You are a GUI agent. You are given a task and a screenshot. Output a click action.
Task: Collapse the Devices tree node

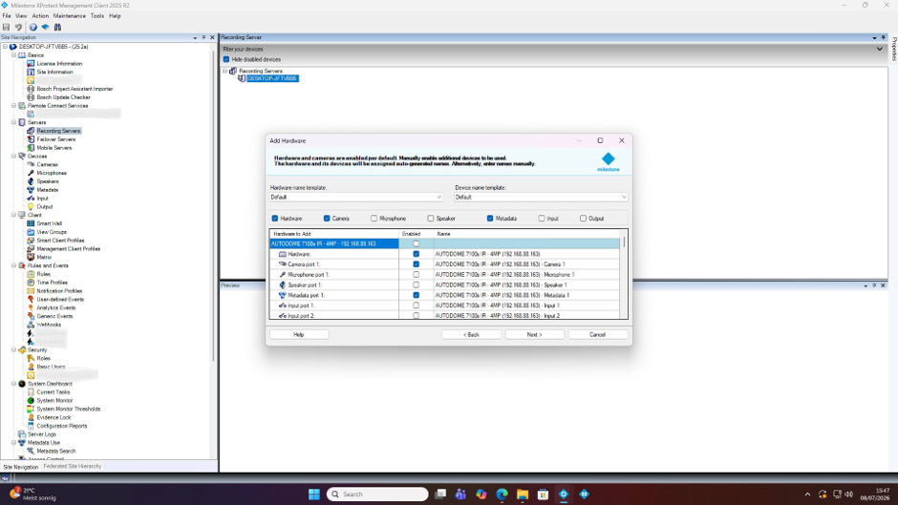pyautogui.click(x=13, y=156)
